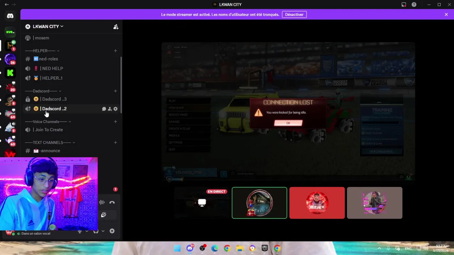
Task: Switch ENG keyboard language in tray
Action: pos(408,248)
